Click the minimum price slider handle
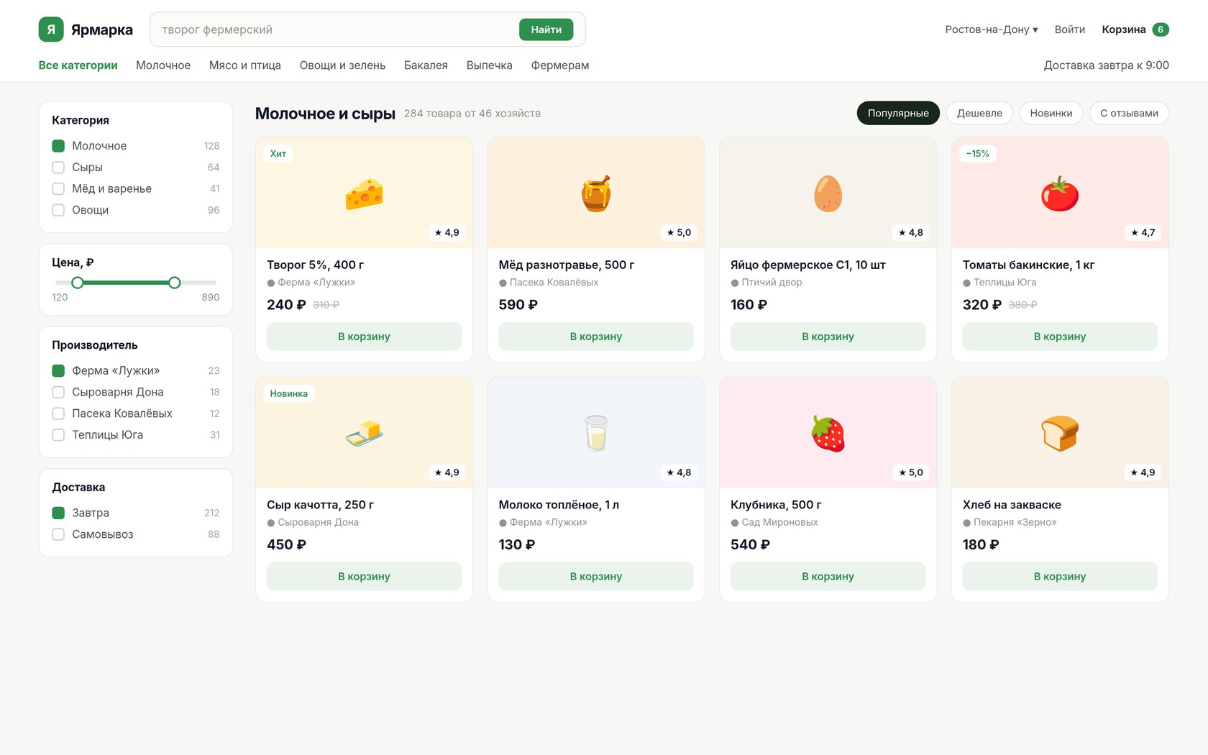This screenshot has height=755, width=1208. point(78,283)
